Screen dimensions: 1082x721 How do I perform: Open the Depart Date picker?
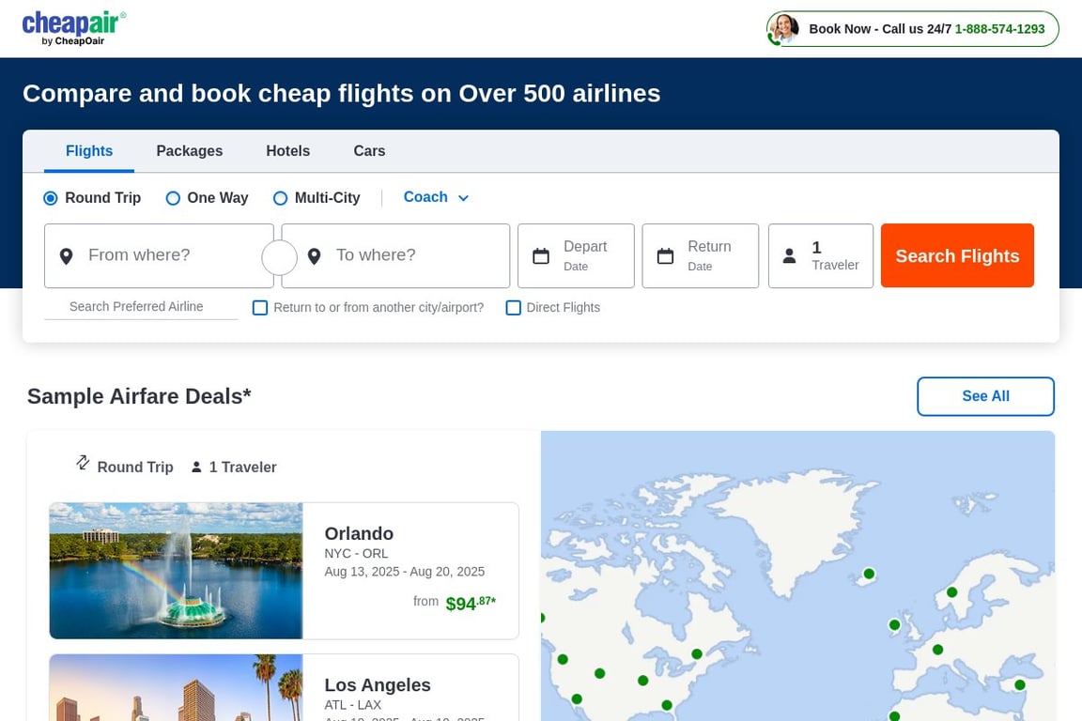(x=576, y=256)
